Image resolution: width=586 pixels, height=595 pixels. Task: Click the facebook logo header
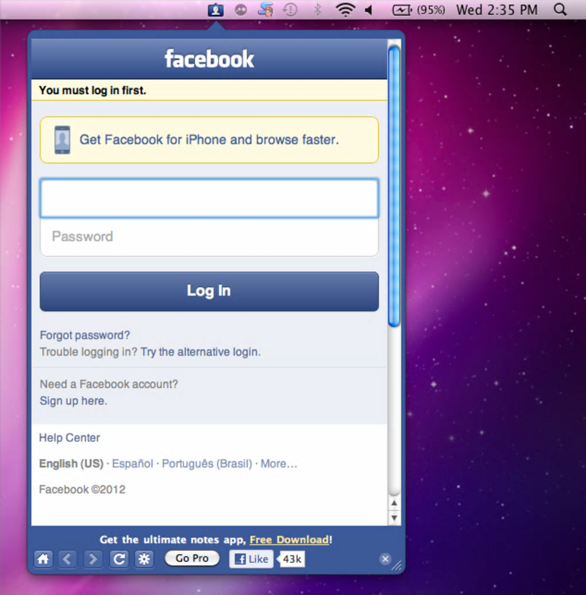209,59
